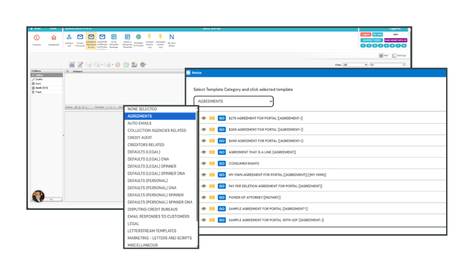Open the Inbox folder

point(46,75)
